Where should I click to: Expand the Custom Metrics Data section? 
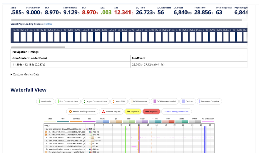pyautogui.click(x=25, y=74)
